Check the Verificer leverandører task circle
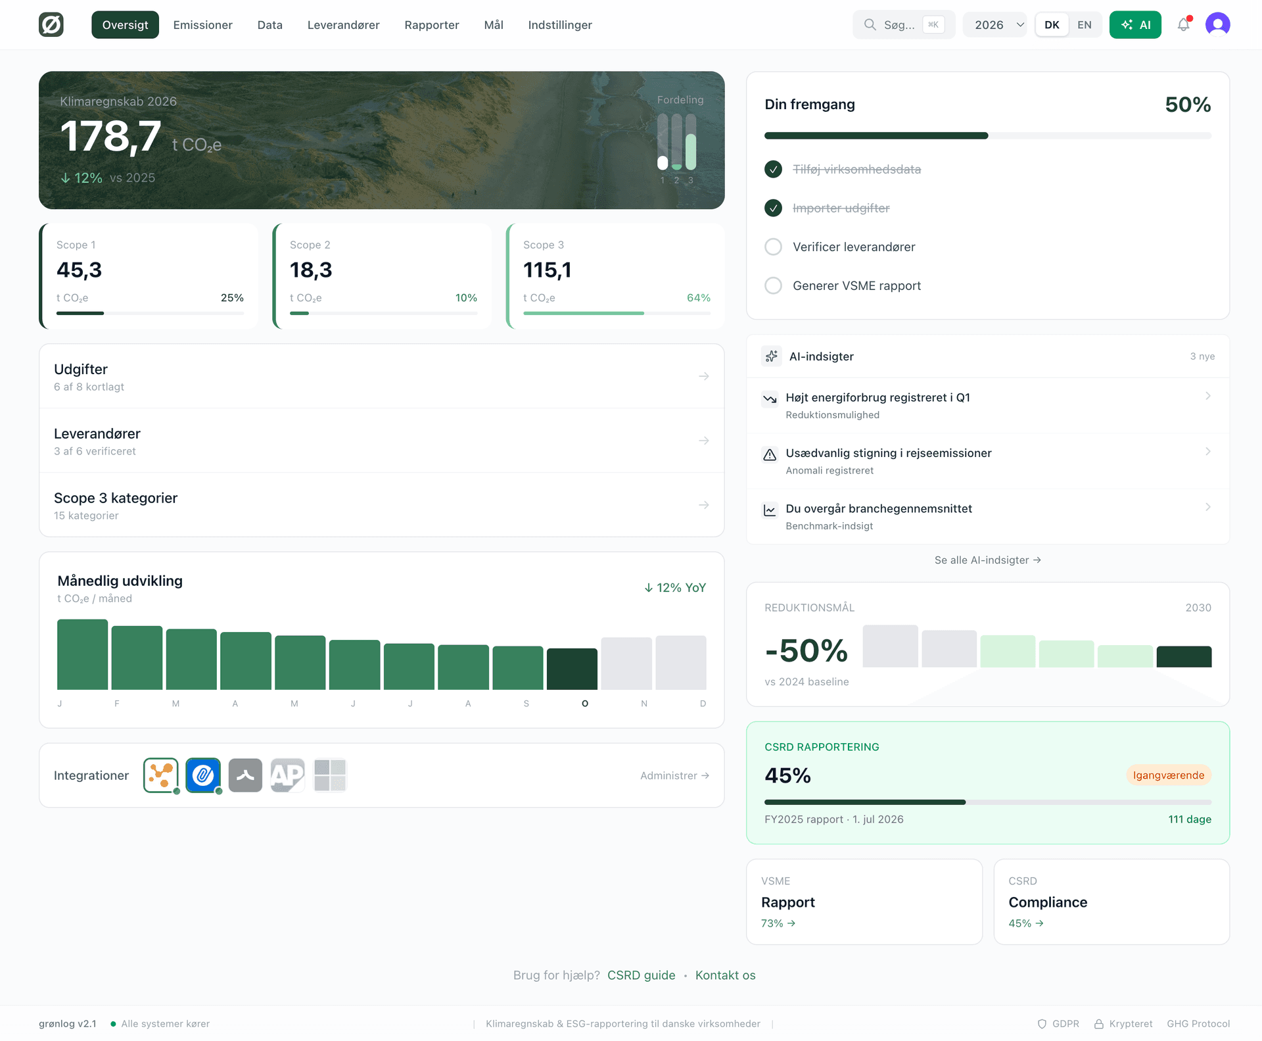Image resolution: width=1262 pixels, height=1041 pixels. (x=773, y=247)
